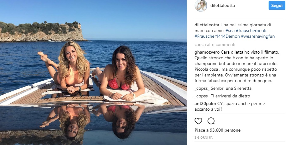Like the post with the heart icon
The image size is (286, 145).
(x=198, y=121)
